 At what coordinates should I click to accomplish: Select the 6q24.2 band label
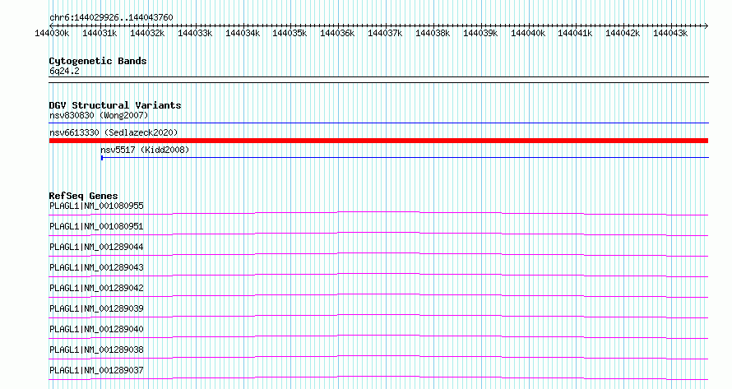(64, 71)
